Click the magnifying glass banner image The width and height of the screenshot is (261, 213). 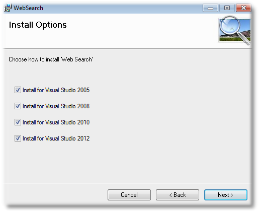[235, 30]
